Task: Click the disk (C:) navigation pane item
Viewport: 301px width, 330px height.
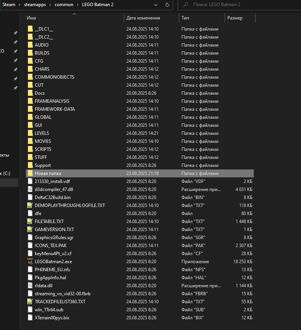Action: point(5,173)
